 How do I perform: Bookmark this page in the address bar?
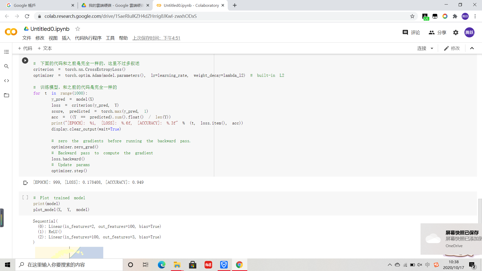pyautogui.click(x=412, y=16)
